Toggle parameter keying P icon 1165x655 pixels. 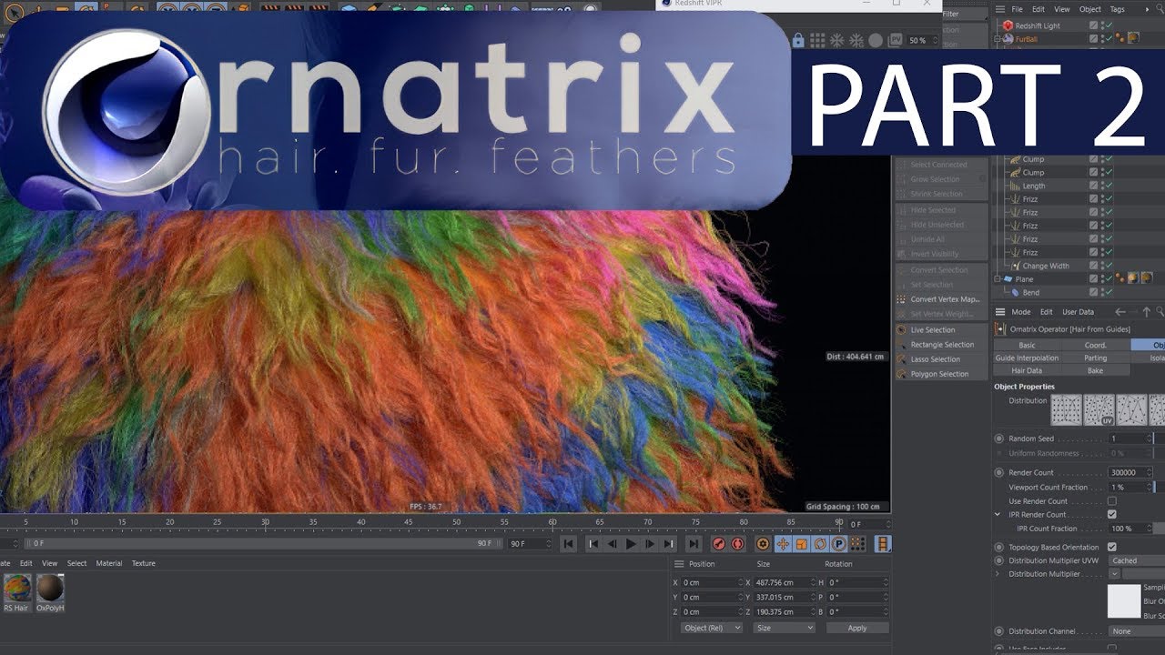pyautogui.click(x=839, y=544)
